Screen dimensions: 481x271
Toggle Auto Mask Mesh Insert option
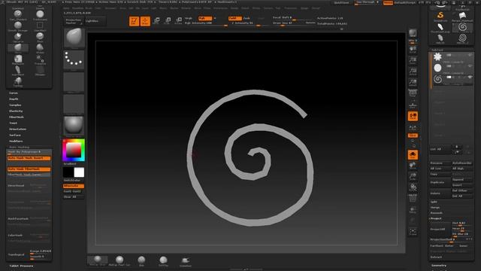pyautogui.click(x=29, y=158)
